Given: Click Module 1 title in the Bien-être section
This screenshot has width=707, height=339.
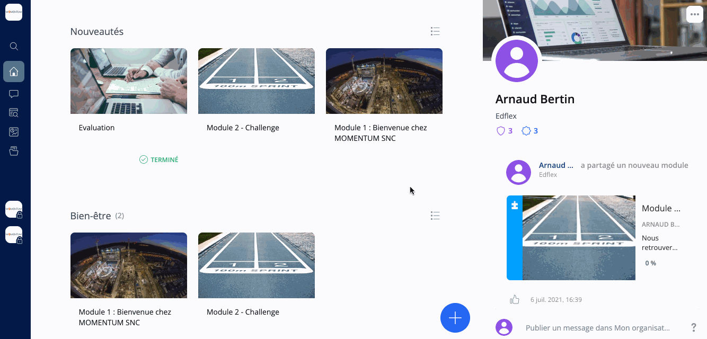Looking at the screenshot, I should (125, 317).
